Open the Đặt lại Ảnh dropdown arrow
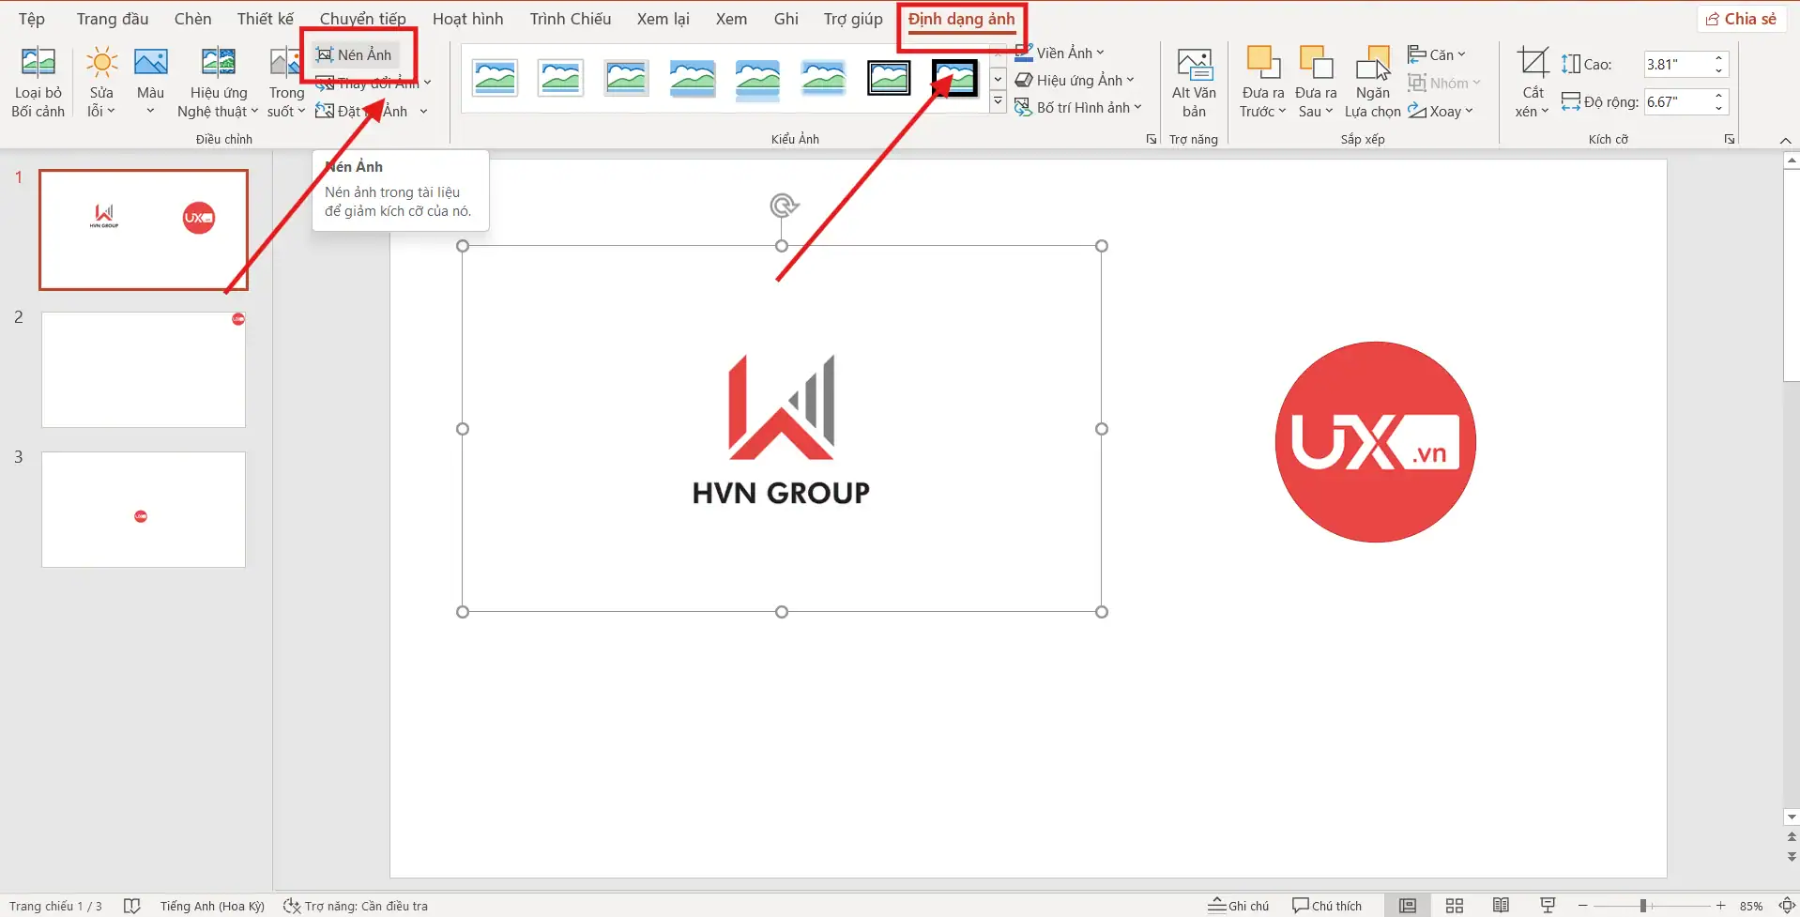This screenshot has height=917, width=1800. (424, 111)
